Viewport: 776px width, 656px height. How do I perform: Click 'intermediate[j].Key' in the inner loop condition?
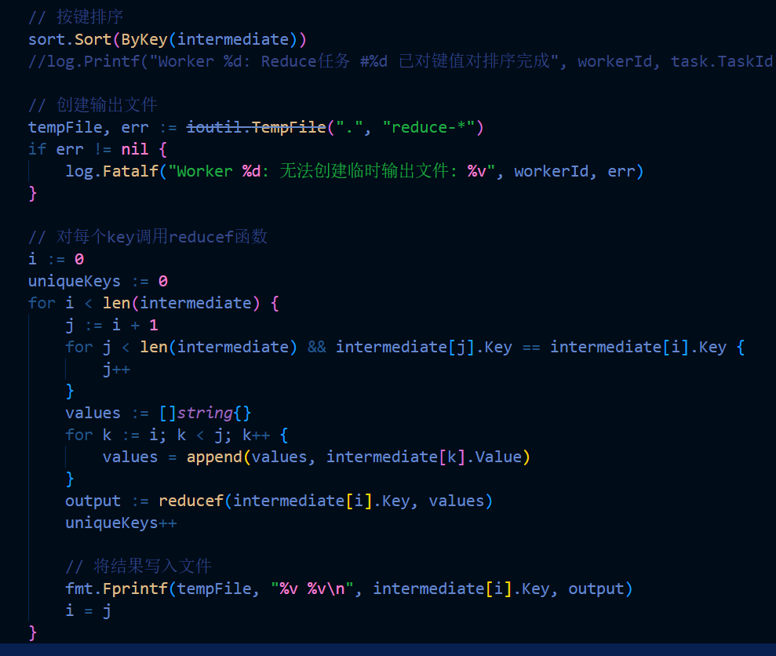pos(424,347)
